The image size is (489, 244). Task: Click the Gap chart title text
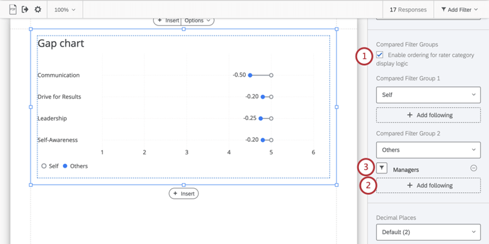click(61, 44)
